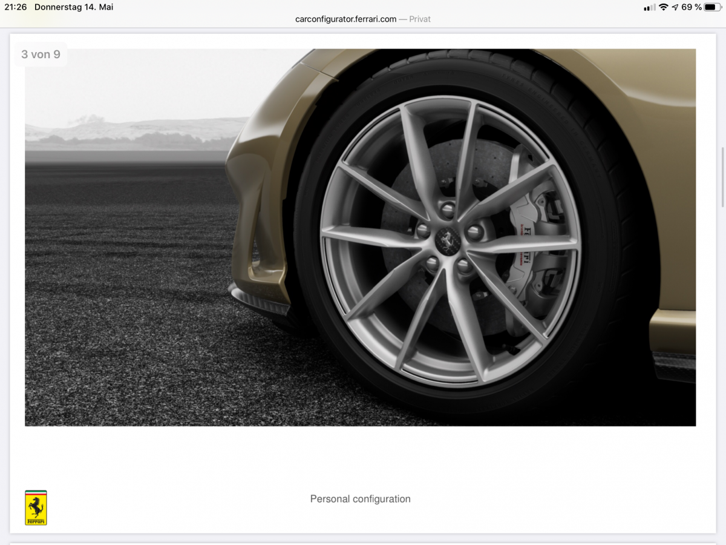Tap the date "Donnerstag 14. Mai"
Image resolution: width=726 pixels, height=545 pixels.
(x=74, y=7)
